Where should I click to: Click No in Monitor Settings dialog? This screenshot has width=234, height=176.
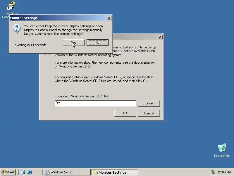[x=97, y=43]
